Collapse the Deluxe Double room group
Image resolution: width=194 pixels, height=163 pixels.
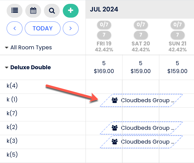(7, 67)
